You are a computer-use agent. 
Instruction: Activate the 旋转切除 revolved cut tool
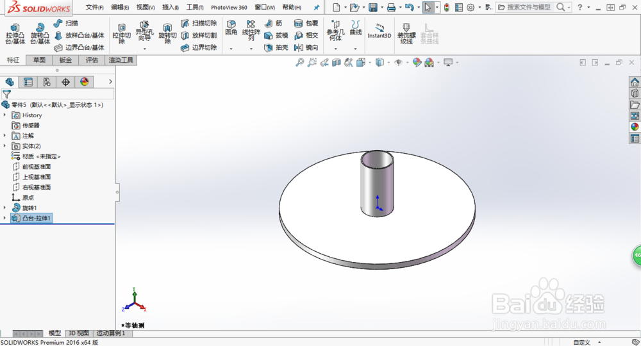coord(167,33)
